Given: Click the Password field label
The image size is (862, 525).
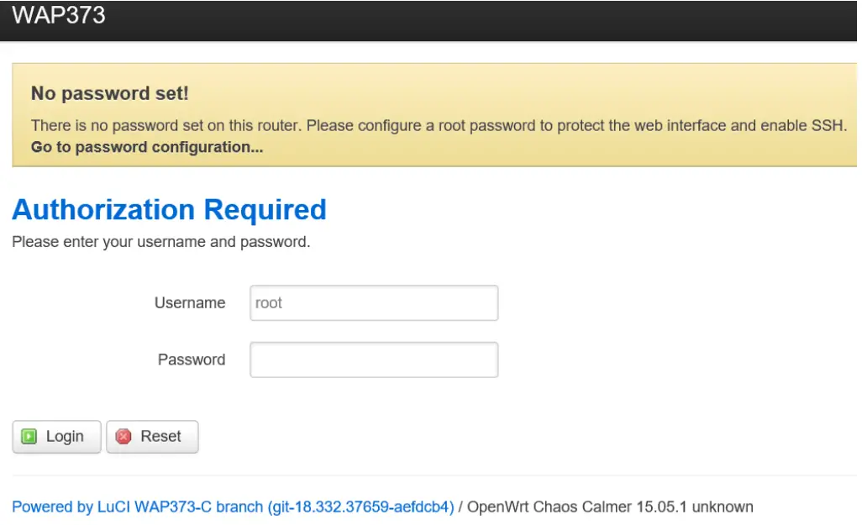Looking at the screenshot, I should tap(192, 360).
